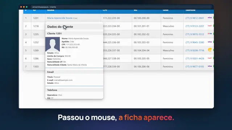Click the Claro carrier icon in row 1286
The width and height of the screenshot is (232, 130).
tap(210, 58)
